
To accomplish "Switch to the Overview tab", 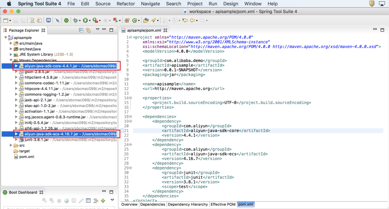I will [130, 204].
